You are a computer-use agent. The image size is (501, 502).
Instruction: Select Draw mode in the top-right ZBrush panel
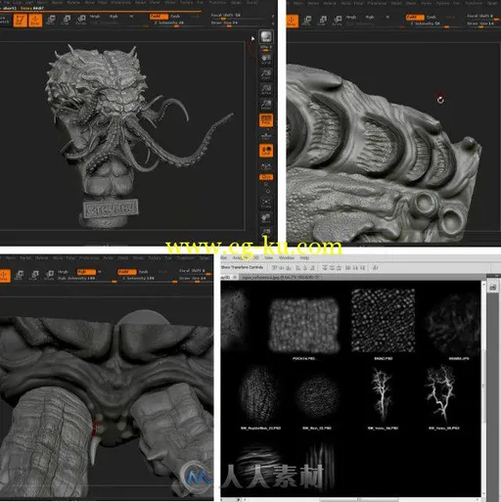coord(292,21)
